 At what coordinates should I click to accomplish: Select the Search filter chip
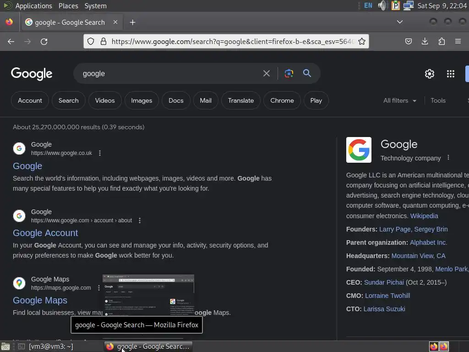pyautogui.click(x=69, y=100)
